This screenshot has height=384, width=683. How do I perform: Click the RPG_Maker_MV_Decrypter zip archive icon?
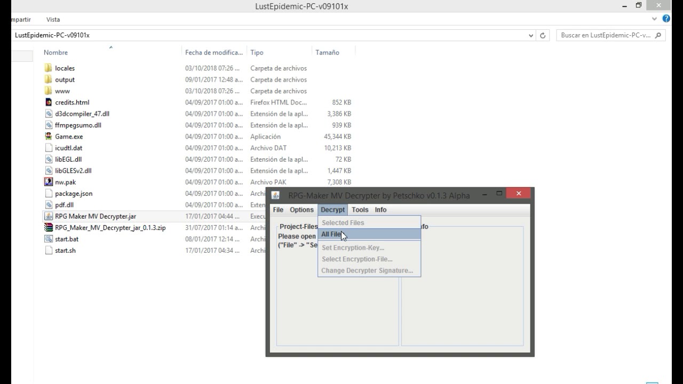[49, 227]
